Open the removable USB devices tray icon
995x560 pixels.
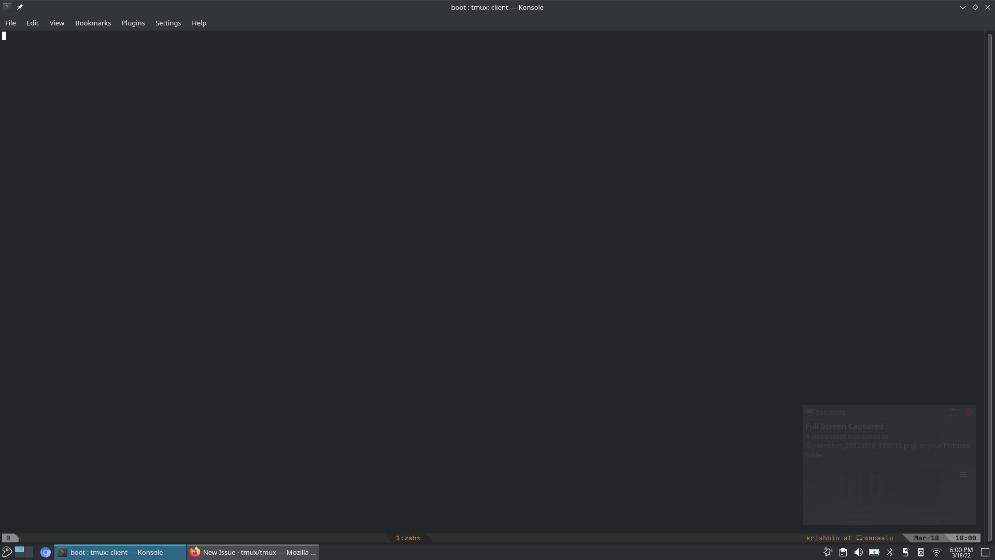[x=905, y=552]
